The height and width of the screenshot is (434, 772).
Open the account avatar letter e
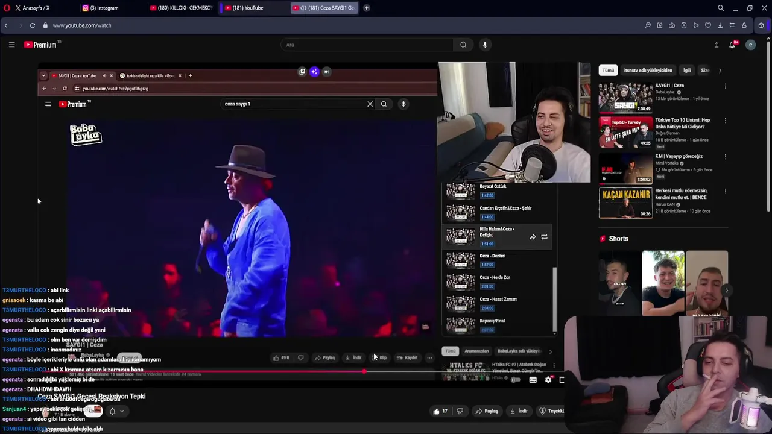751,45
